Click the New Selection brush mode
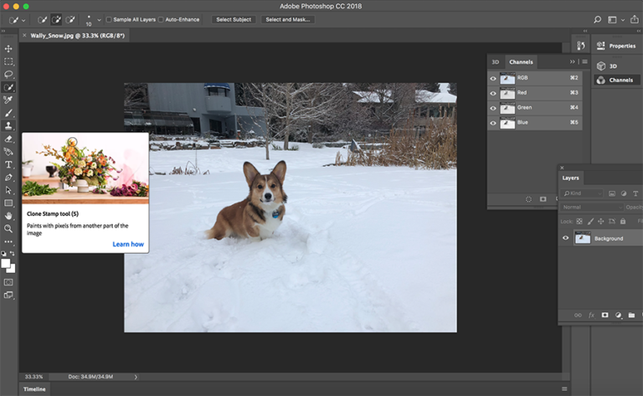The image size is (643, 396). click(42, 19)
